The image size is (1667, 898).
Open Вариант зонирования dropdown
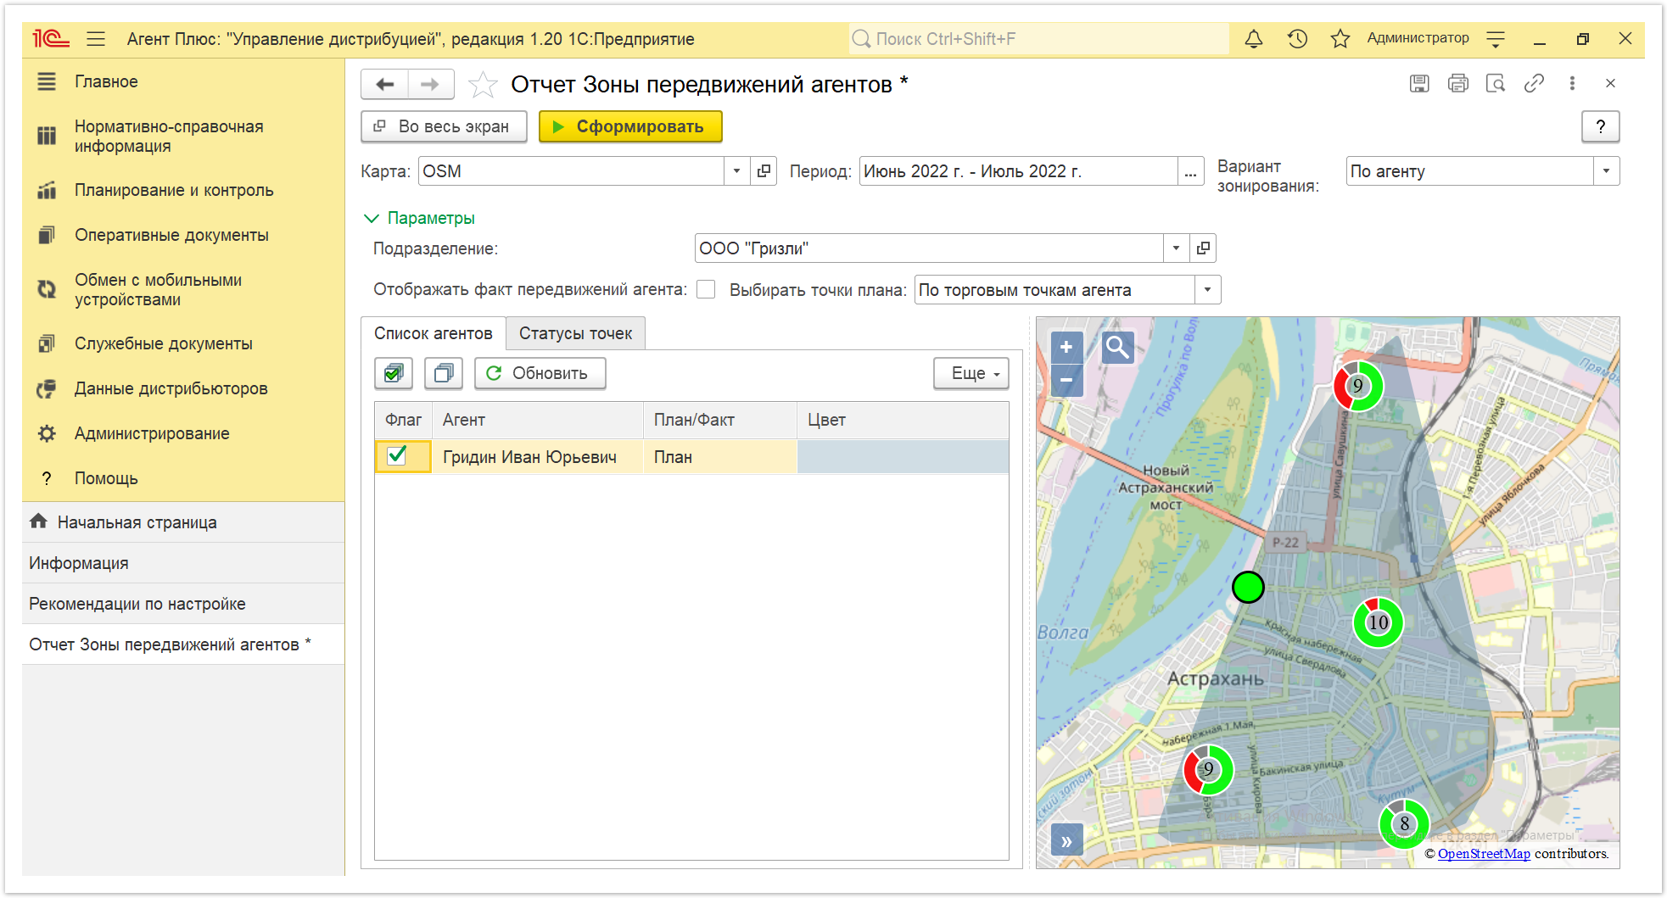(1606, 171)
